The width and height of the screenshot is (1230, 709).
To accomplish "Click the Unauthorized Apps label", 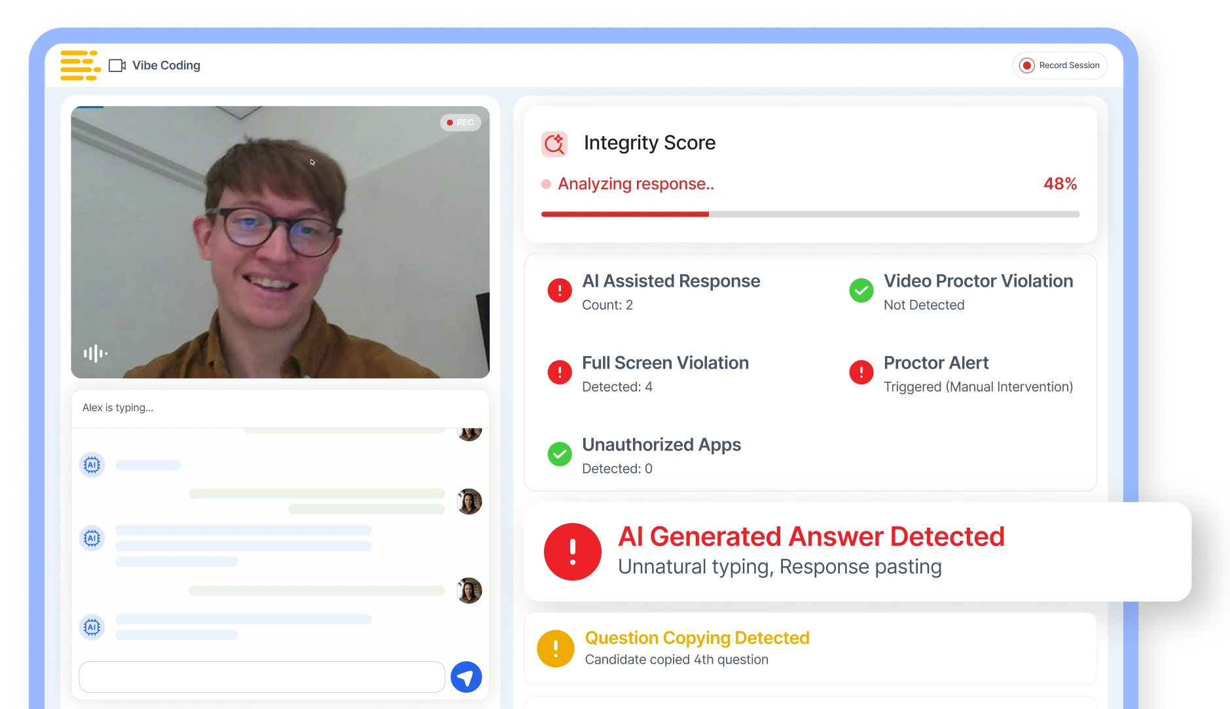I will coord(662,445).
